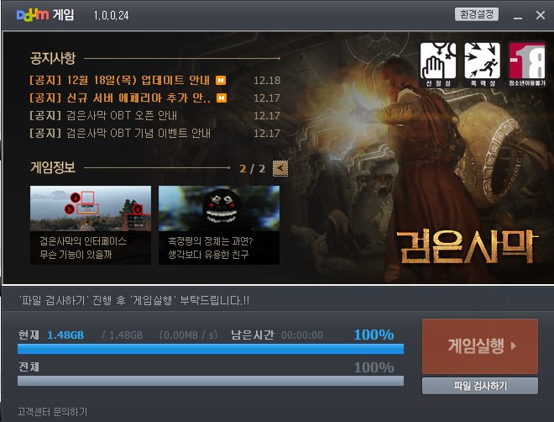Click the N new badge on 에페리아 notice
554x422 pixels.
tap(222, 98)
